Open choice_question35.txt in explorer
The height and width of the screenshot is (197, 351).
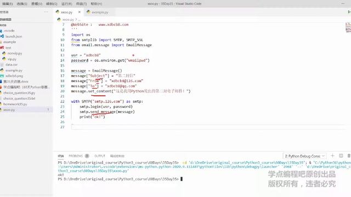tap(19, 99)
